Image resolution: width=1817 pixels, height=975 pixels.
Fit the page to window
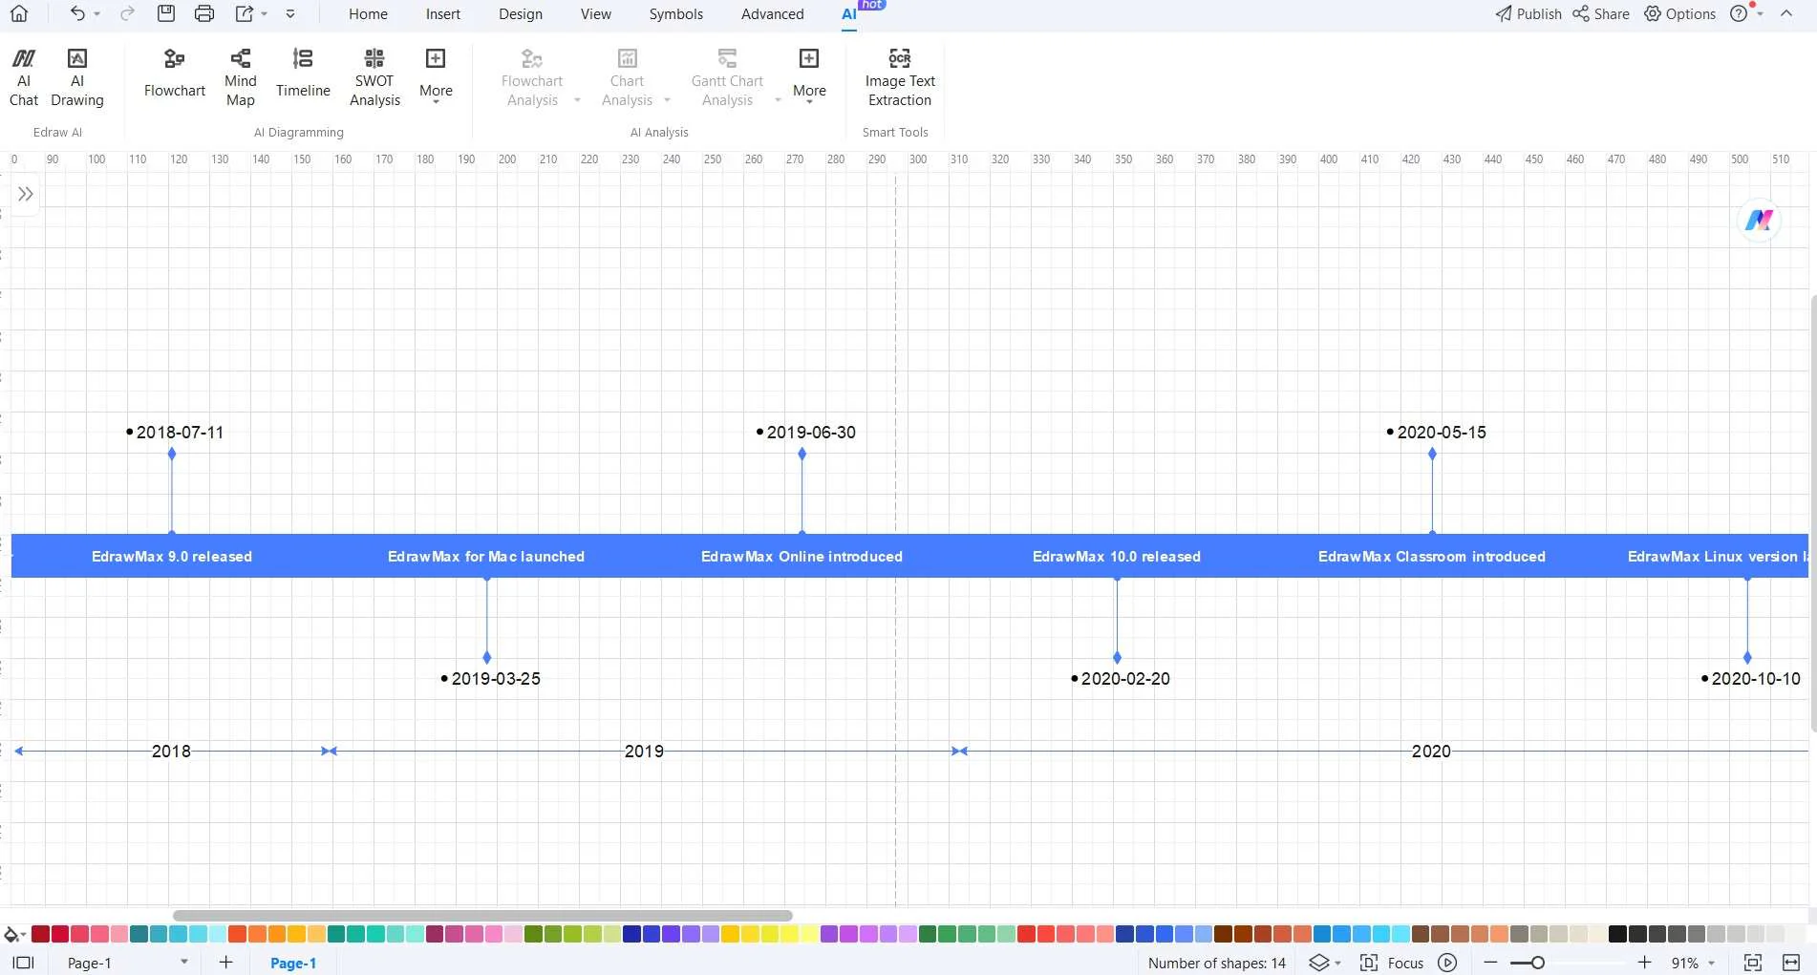click(x=1753, y=963)
